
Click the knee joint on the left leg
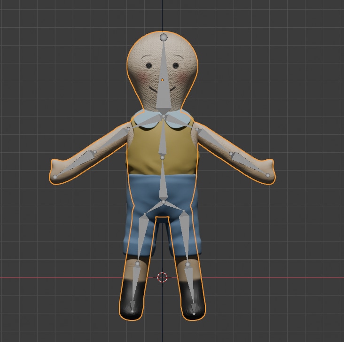click(x=137, y=264)
